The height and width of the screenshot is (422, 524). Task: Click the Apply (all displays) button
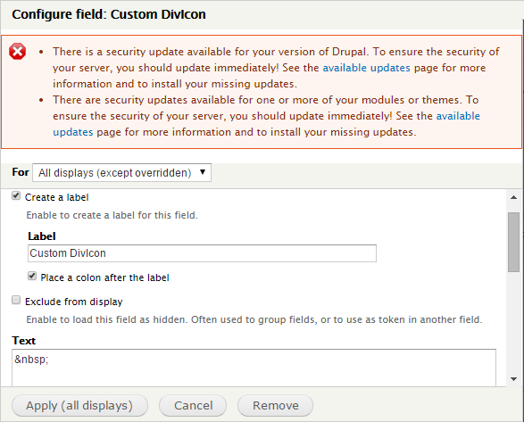[79, 406]
